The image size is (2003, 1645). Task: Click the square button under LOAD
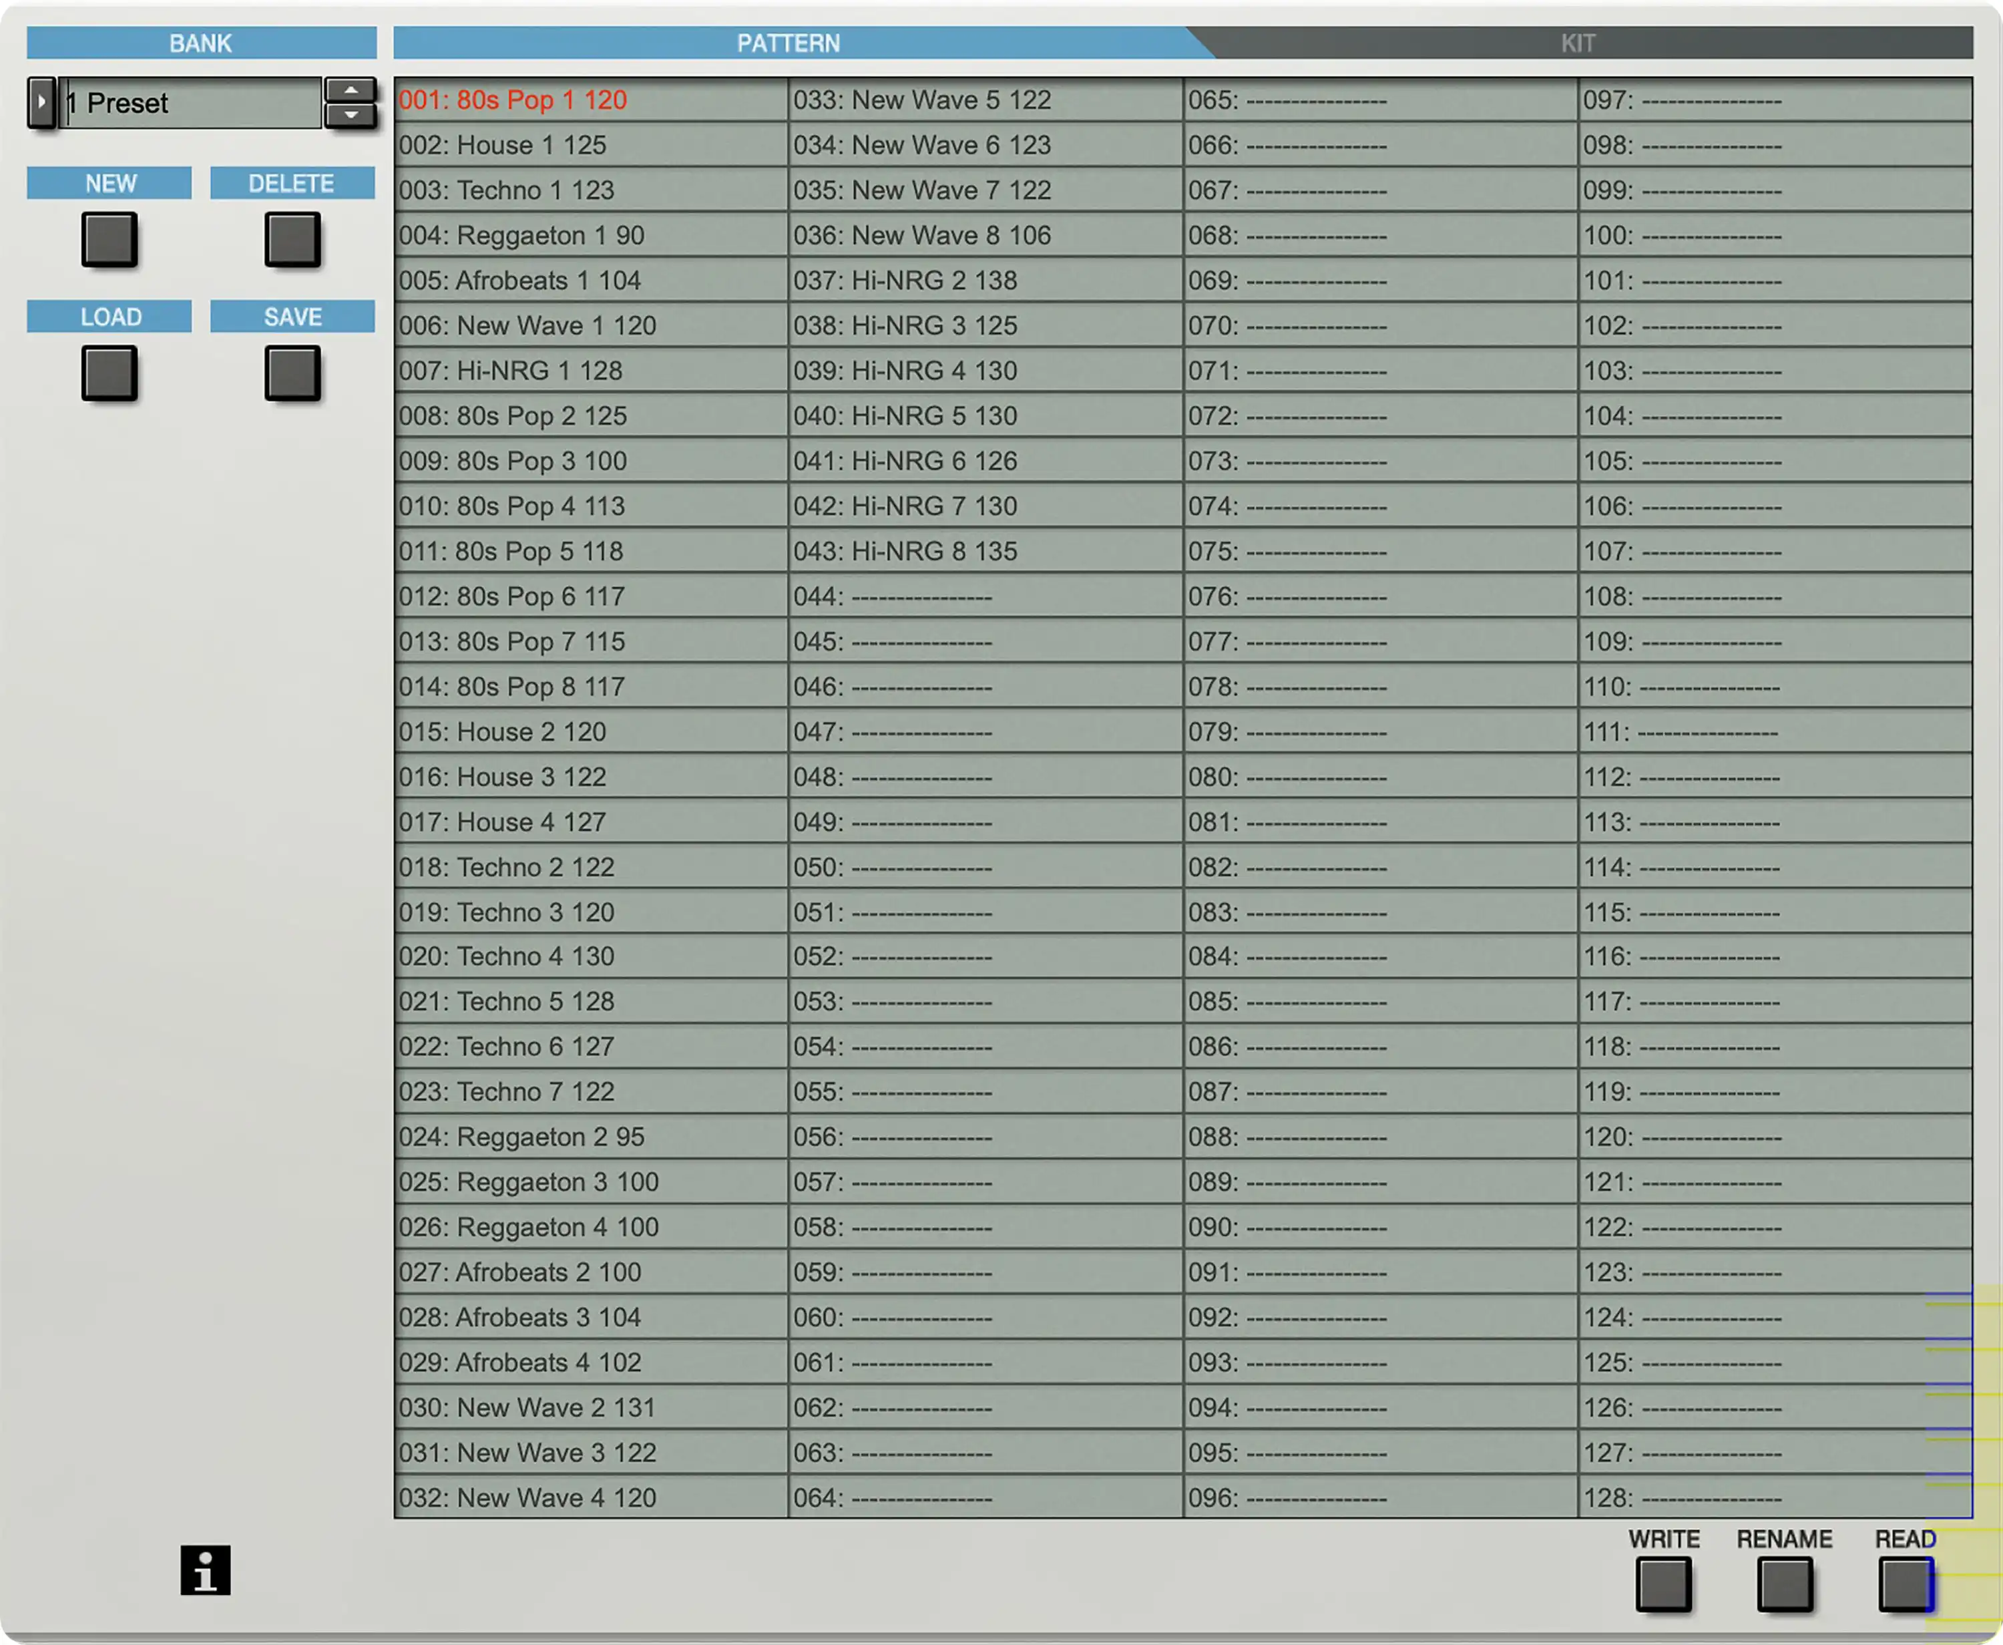click(x=110, y=373)
